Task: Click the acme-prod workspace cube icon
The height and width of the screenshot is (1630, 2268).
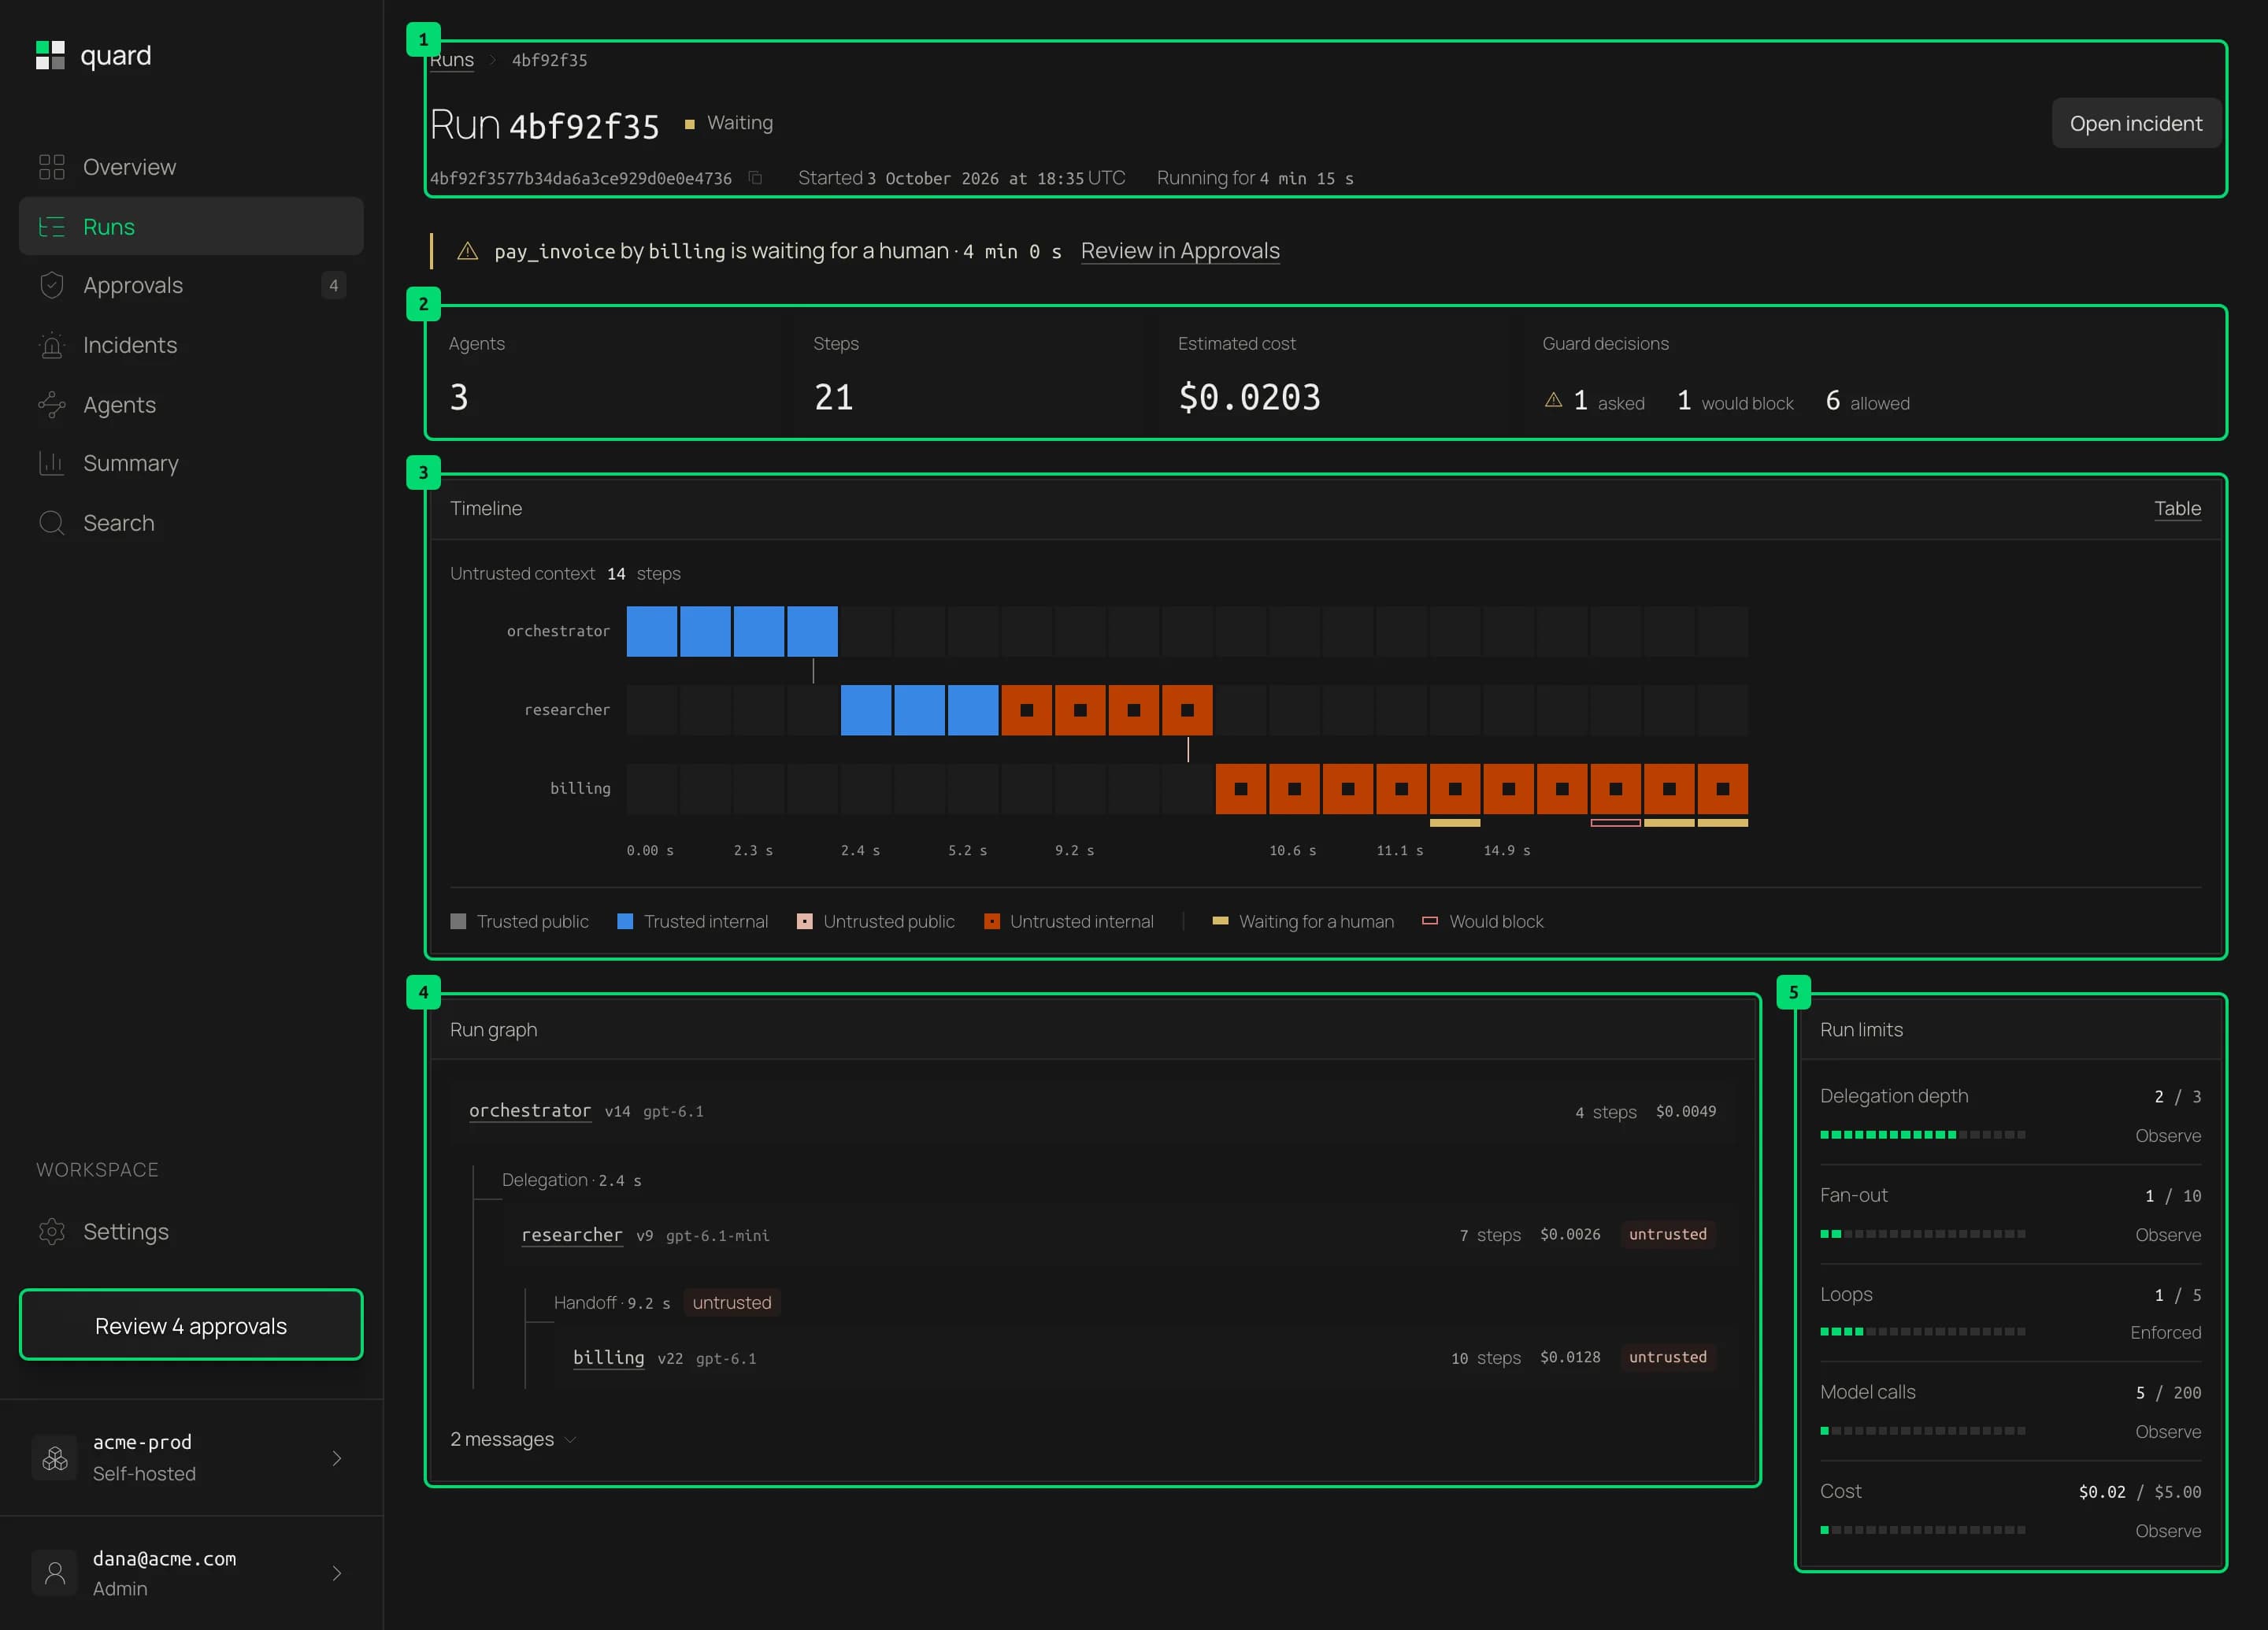Action: 55,1458
